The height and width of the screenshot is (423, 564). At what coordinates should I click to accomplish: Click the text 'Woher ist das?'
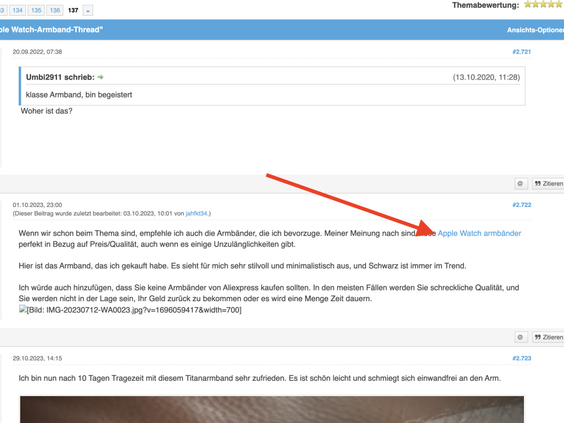(46, 111)
